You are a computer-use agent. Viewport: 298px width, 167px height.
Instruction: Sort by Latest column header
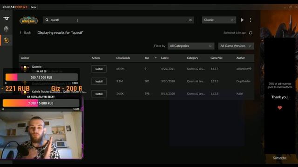(x=164, y=58)
